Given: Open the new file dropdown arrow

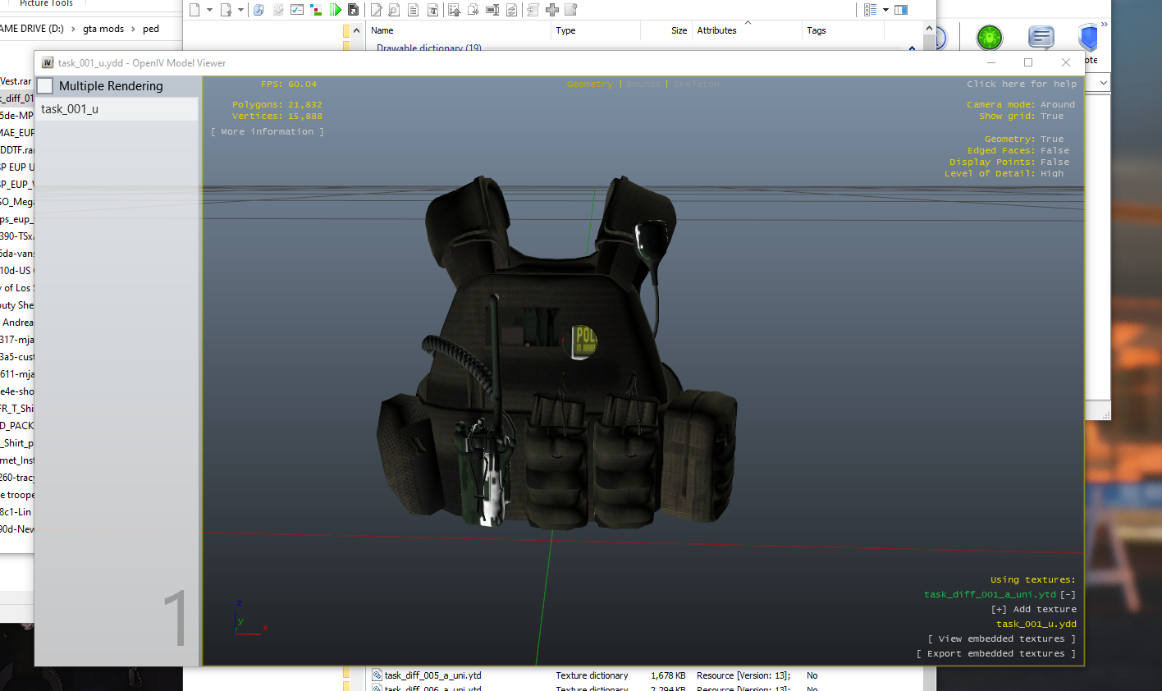Looking at the screenshot, I should [209, 10].
